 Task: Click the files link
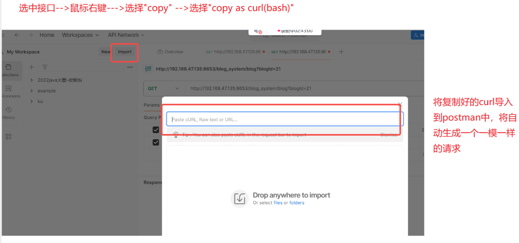[278, 203]
